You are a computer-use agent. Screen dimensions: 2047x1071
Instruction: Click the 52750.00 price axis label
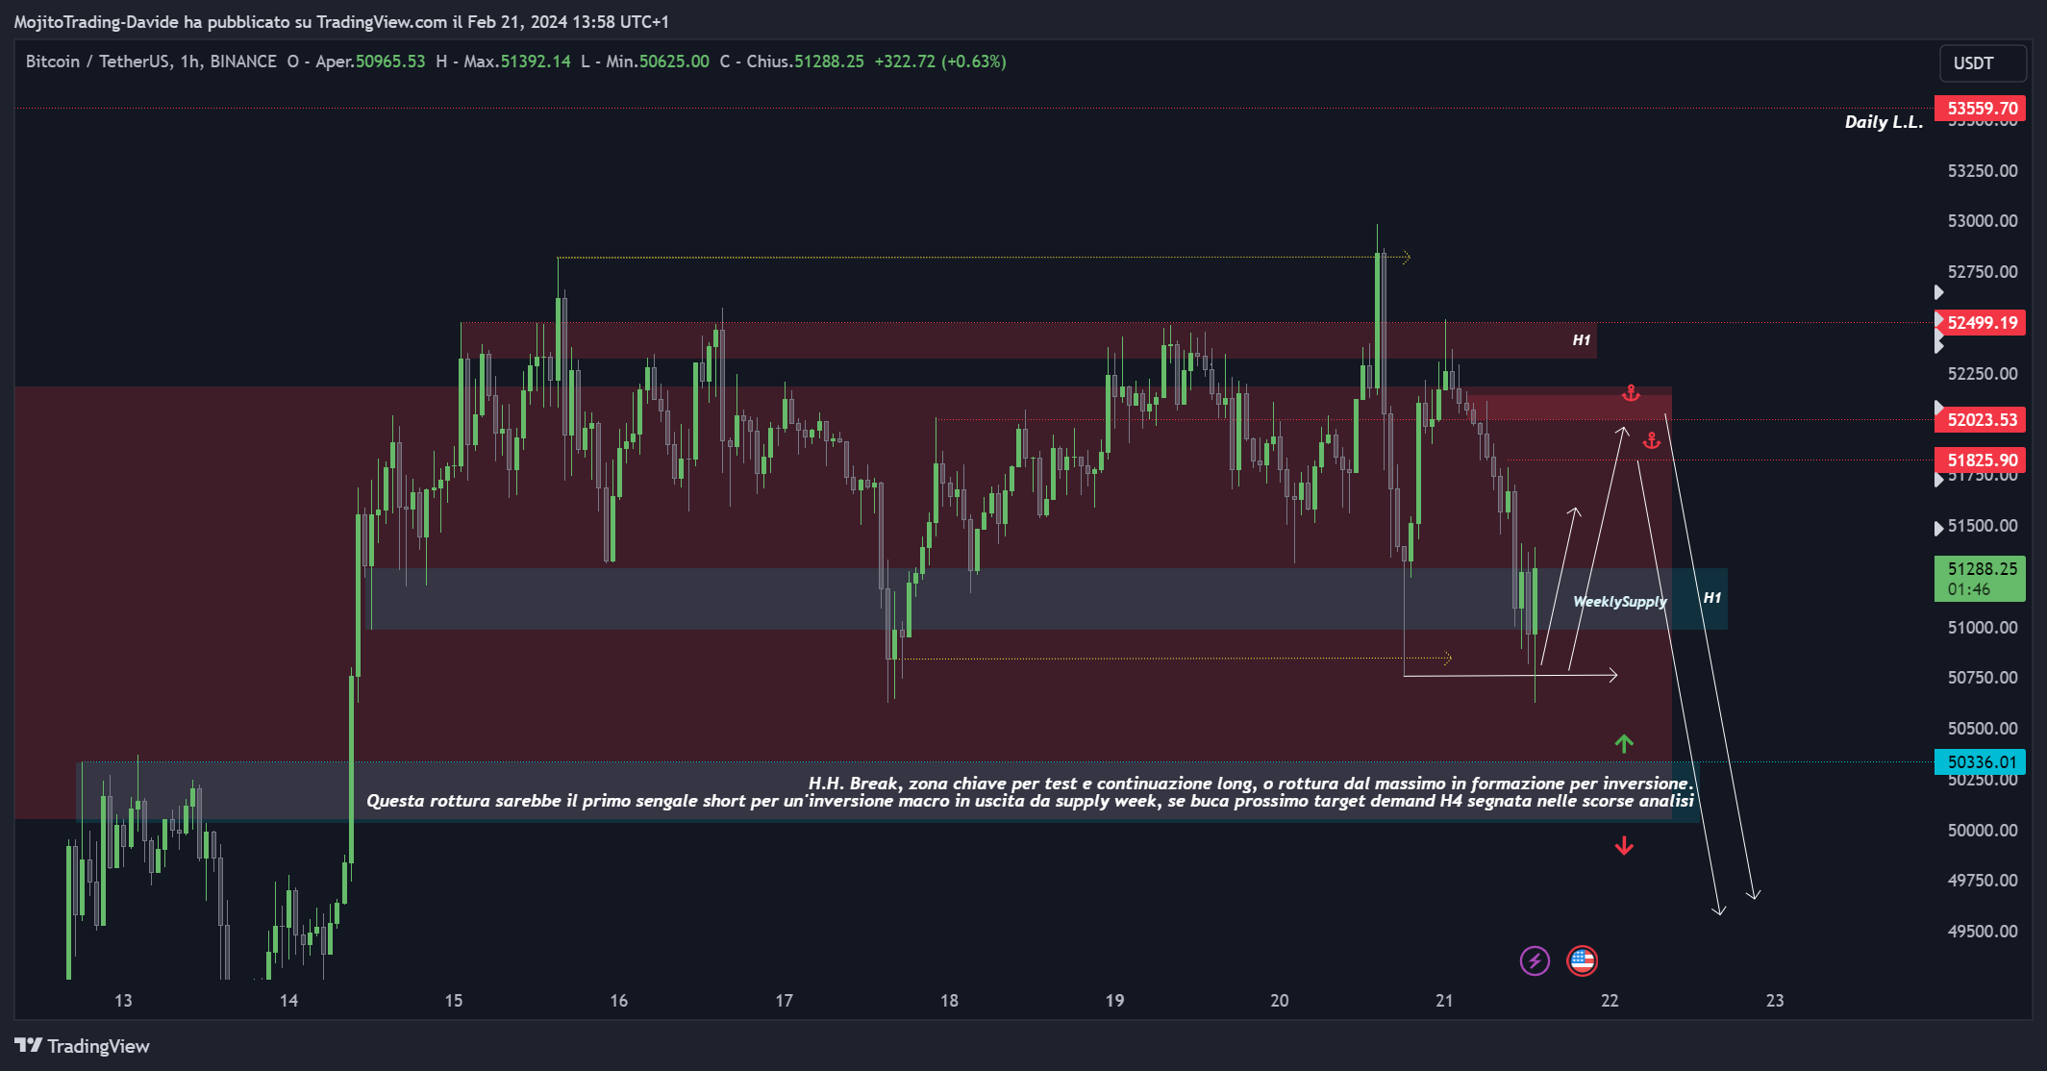point(1983,272)
